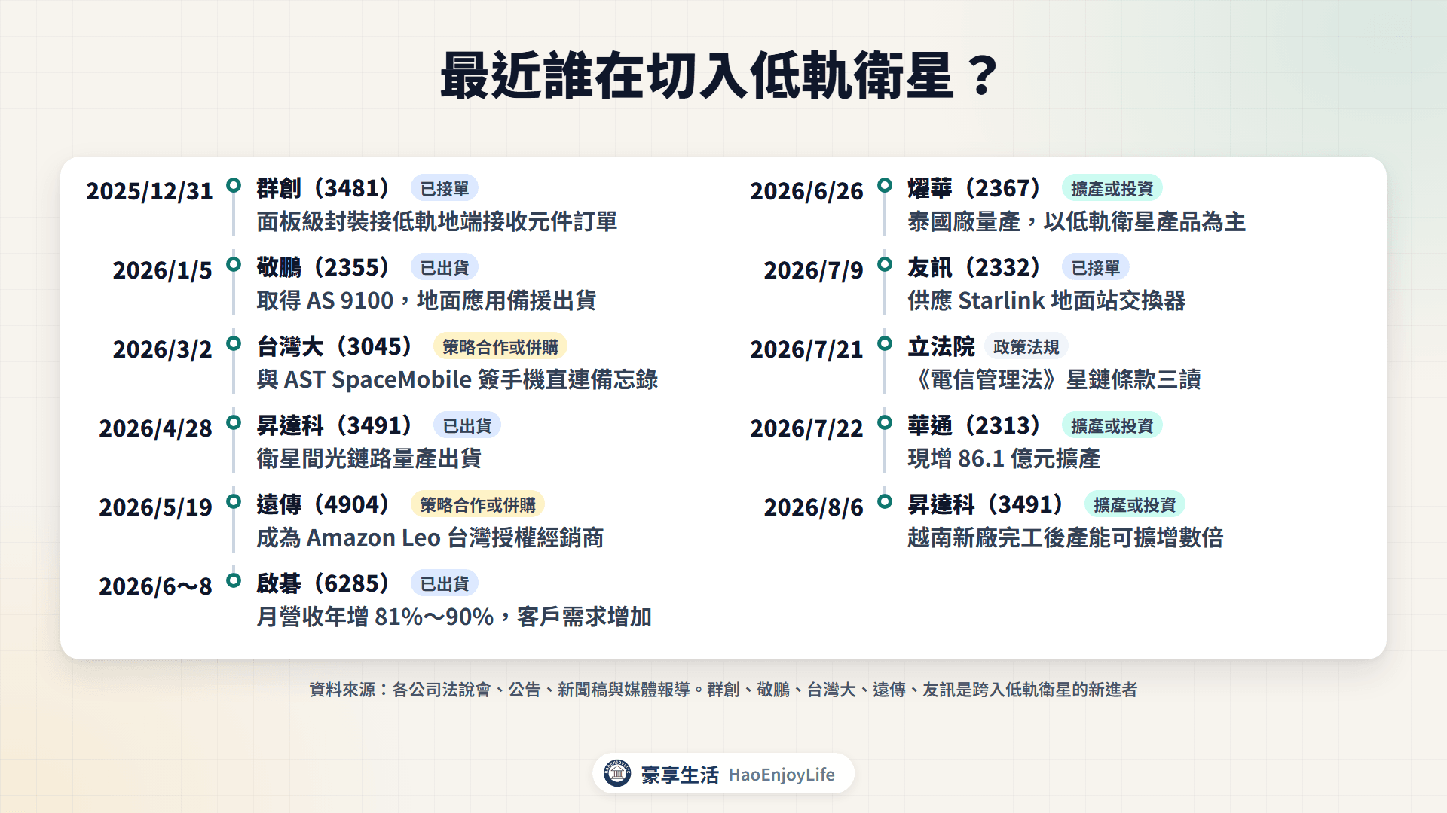Click 成為 Amazon Leo 台灣授權經銷商
1447x813 pixels.
(x=430, y=537)
